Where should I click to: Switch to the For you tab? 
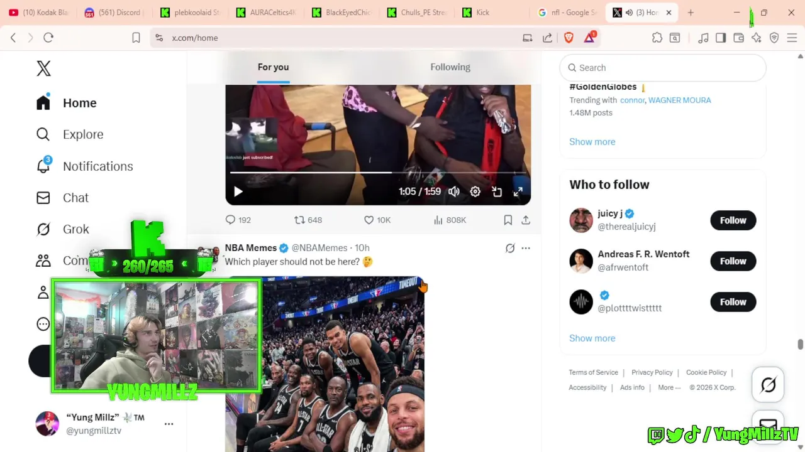point(273,67)
